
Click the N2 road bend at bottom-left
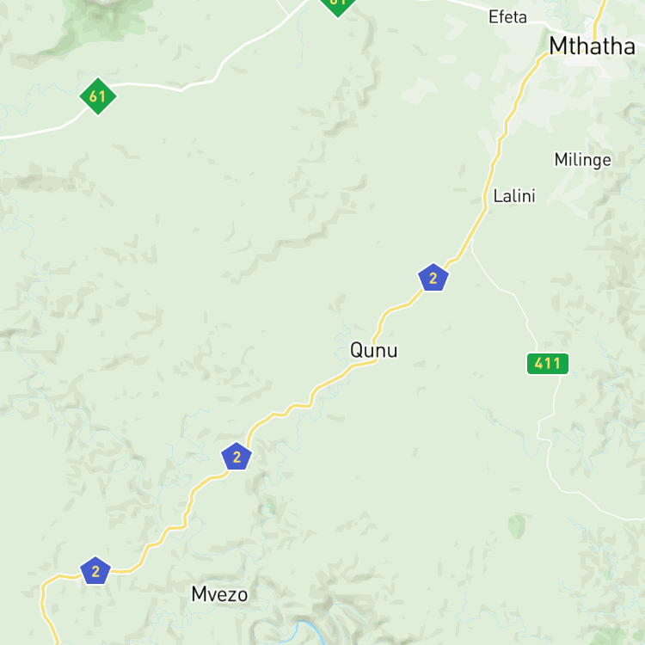[x=45, y=593]
